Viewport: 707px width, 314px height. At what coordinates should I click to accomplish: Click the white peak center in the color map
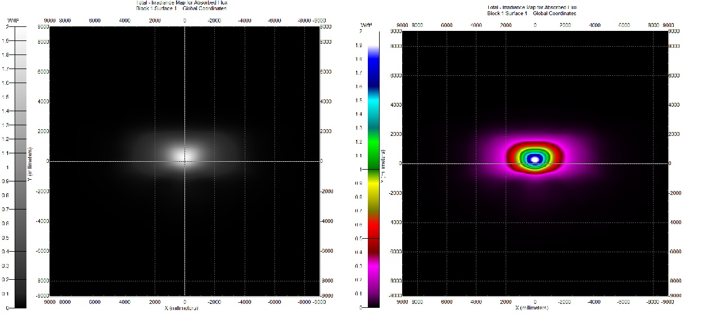click(x=535, y=159)
